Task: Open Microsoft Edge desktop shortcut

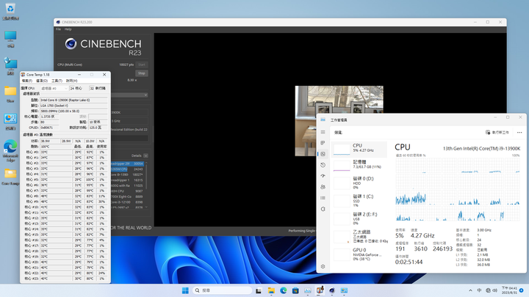Action: tap(10, 150)
